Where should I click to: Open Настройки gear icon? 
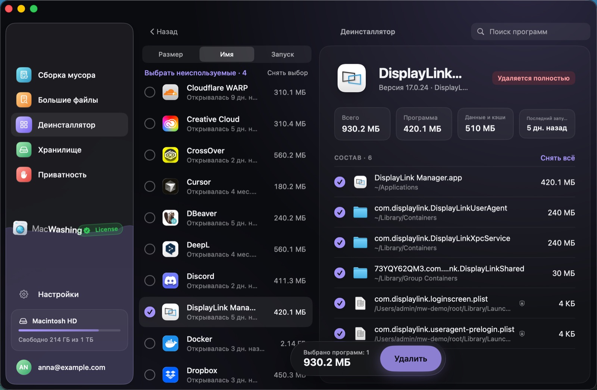click(24, 294)
